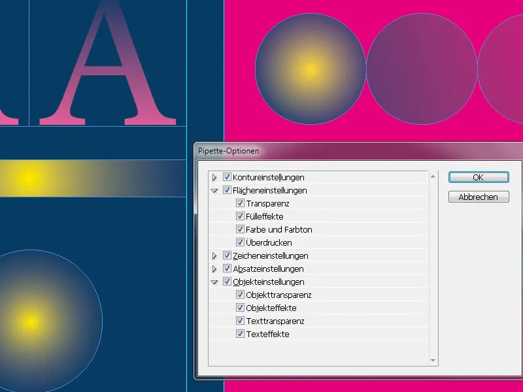Disable the Flächeneinstellungen option

click(227, 190)
